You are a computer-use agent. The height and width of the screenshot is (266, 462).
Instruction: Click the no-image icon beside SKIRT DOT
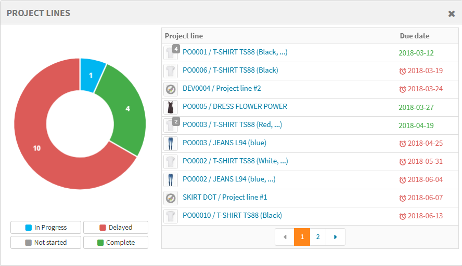coord(170,198)
